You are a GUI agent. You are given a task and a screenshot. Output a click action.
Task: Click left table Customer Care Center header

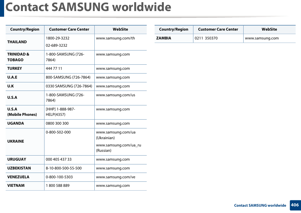coord(69,29)
